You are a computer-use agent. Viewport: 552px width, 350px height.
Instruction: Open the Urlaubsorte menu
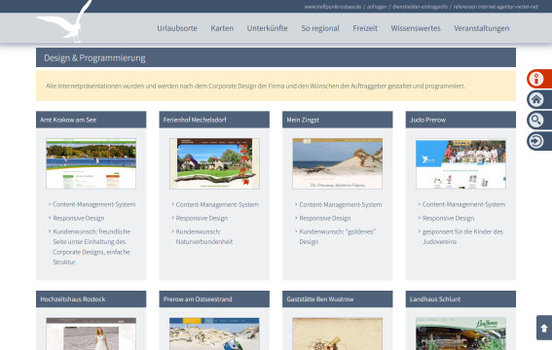(x=177, y=28)
